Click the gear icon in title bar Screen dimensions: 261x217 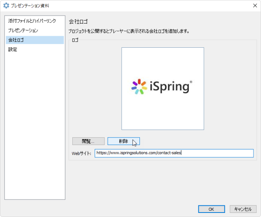(6, 6)
